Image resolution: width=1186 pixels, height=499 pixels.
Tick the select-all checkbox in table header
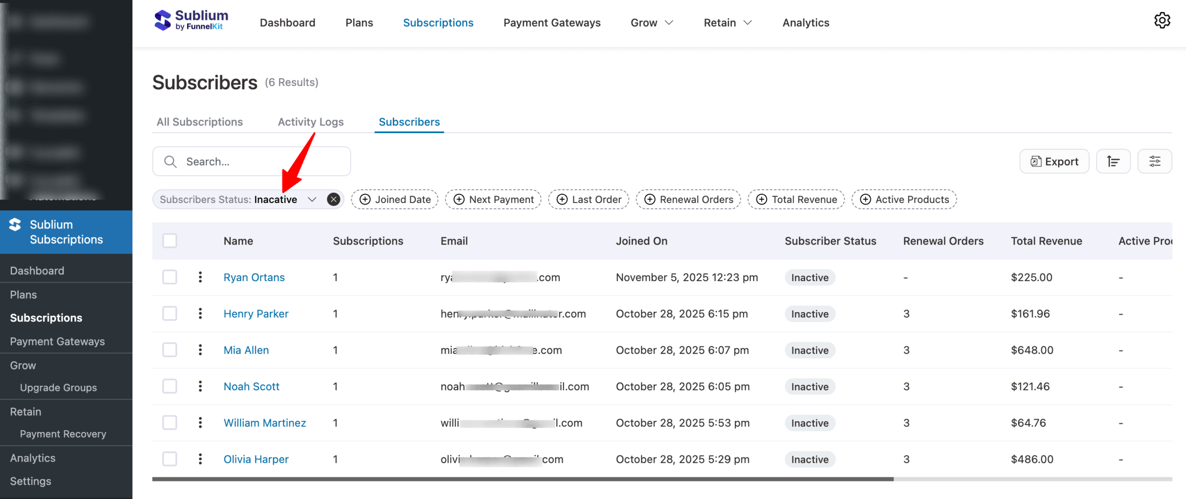click(170, 241)
